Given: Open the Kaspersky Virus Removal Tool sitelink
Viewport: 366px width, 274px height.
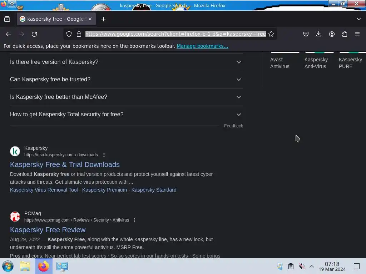Looking at the screenshot, I should point(44,190).
